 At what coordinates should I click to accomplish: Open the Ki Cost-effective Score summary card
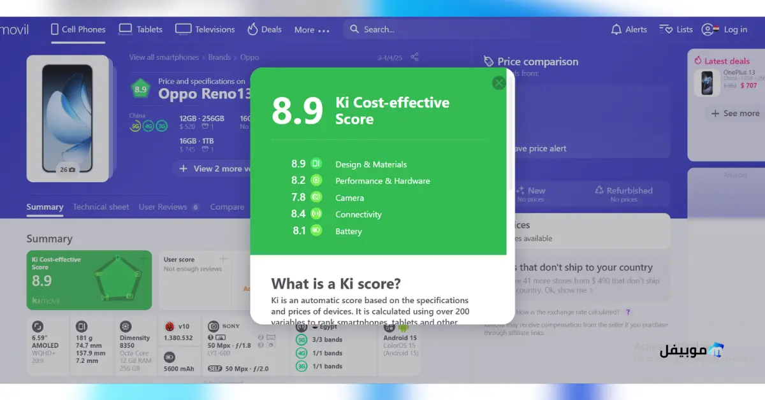click(89, 280)
